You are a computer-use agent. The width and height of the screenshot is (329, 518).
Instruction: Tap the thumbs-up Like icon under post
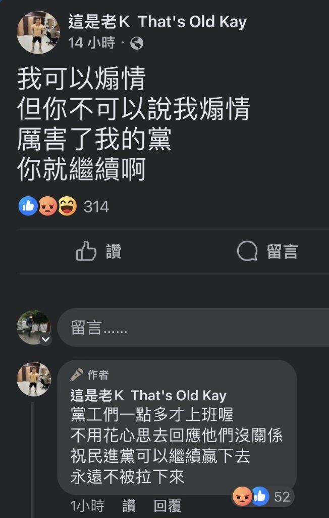[86, 251]
